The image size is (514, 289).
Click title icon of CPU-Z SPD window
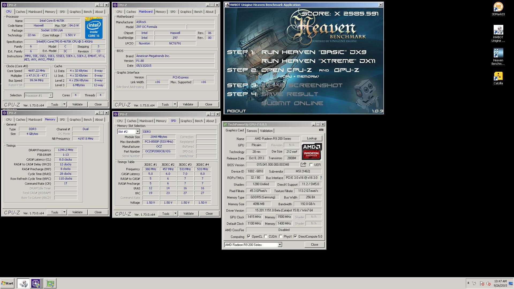(116, 114)
